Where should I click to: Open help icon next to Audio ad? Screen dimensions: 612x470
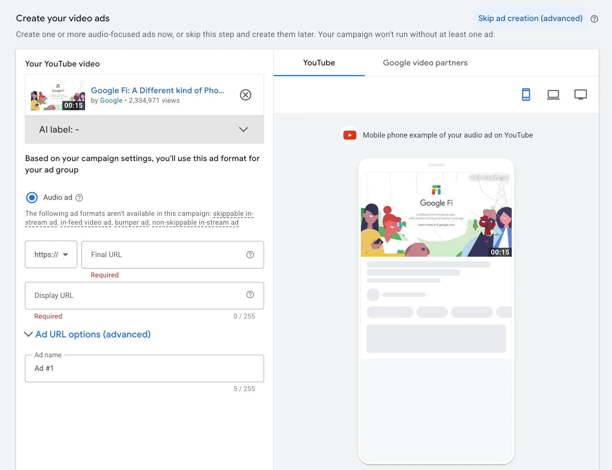coord(79,198)
